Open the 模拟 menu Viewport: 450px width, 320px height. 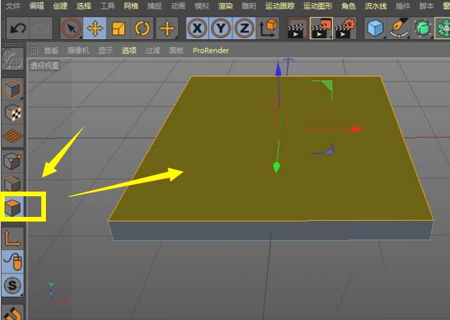pyautogui.click(x=202, y=6)
